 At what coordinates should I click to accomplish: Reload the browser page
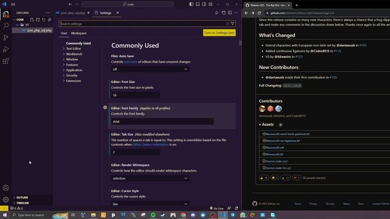point(259,13)
